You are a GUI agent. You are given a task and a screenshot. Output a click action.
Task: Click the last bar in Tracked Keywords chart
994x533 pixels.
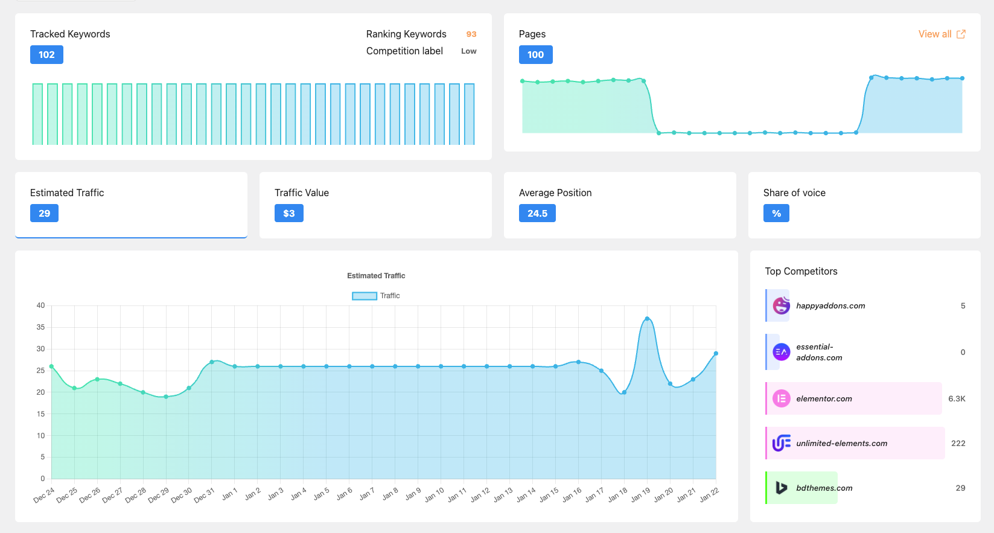click(469, 114)
